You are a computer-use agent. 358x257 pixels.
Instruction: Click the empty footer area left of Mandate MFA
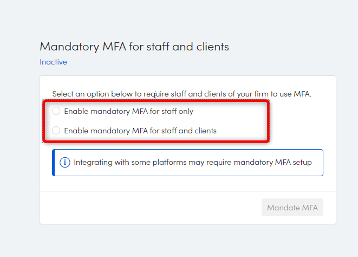146,207
